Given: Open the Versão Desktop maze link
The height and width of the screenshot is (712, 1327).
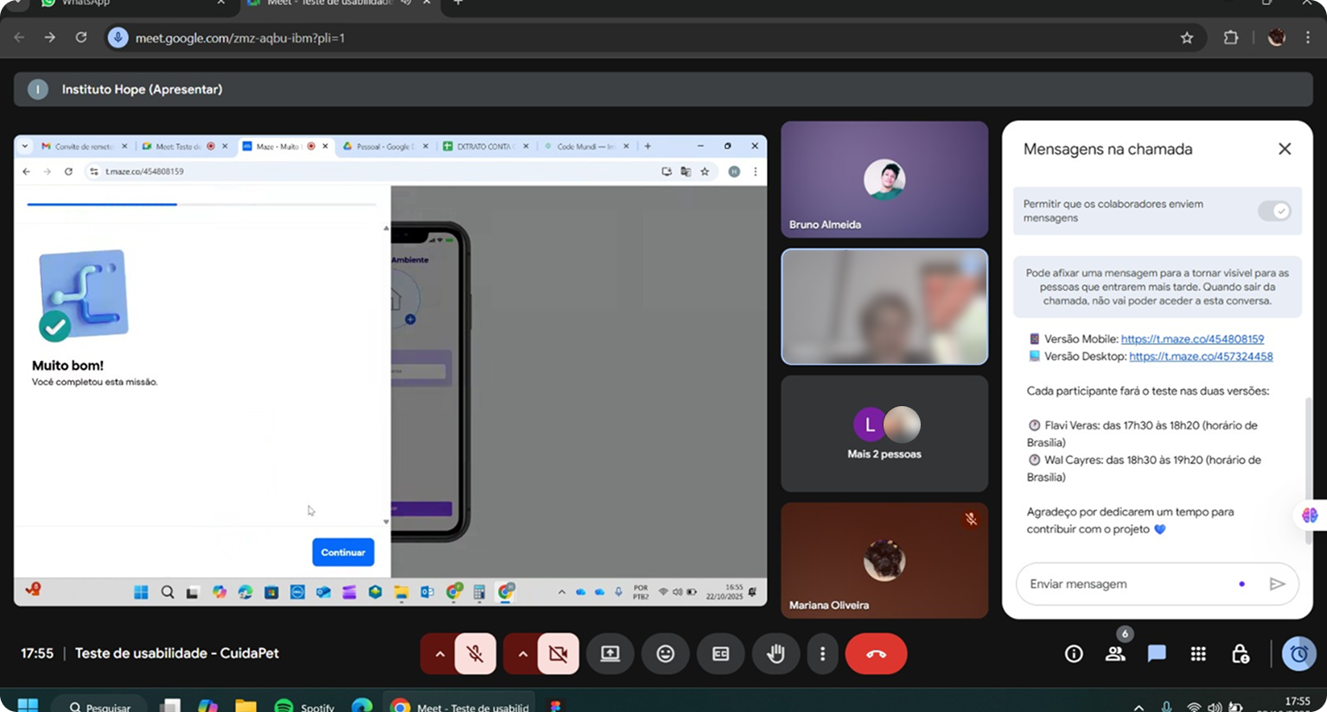Looking at the screenshot, I should (1201, 356).
